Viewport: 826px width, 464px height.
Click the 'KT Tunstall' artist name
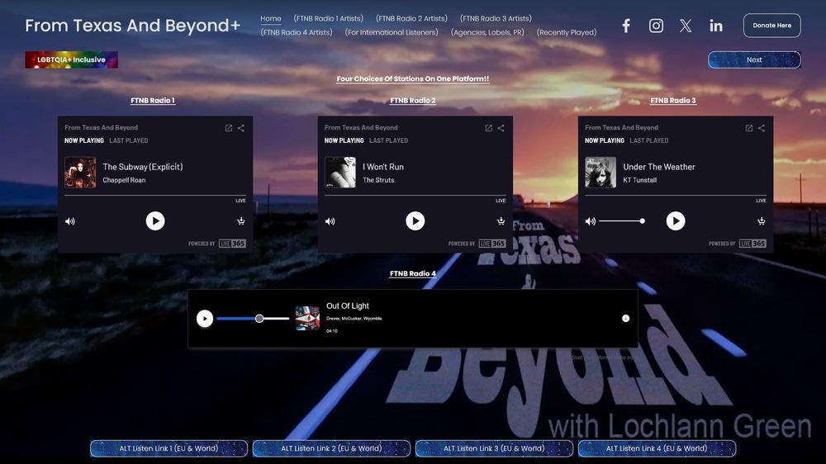[x=639, y=180]
